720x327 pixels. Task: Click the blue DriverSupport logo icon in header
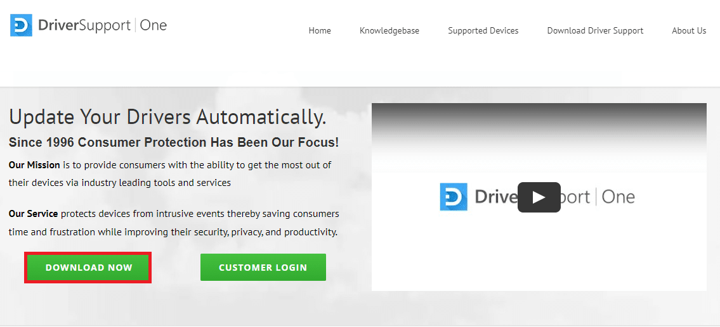click(x=21, y=25)
